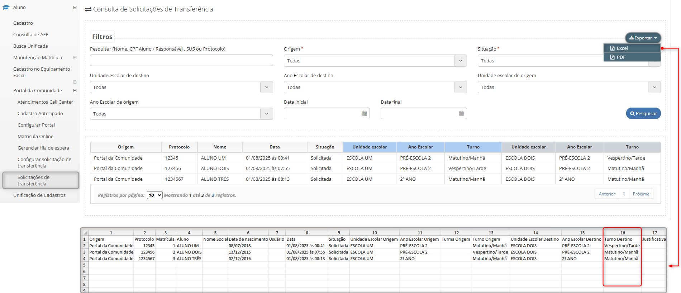The image size is (681, 293).
Task: Collapse the Portal da Comunidade submenu
Action: tap(75, 91)
